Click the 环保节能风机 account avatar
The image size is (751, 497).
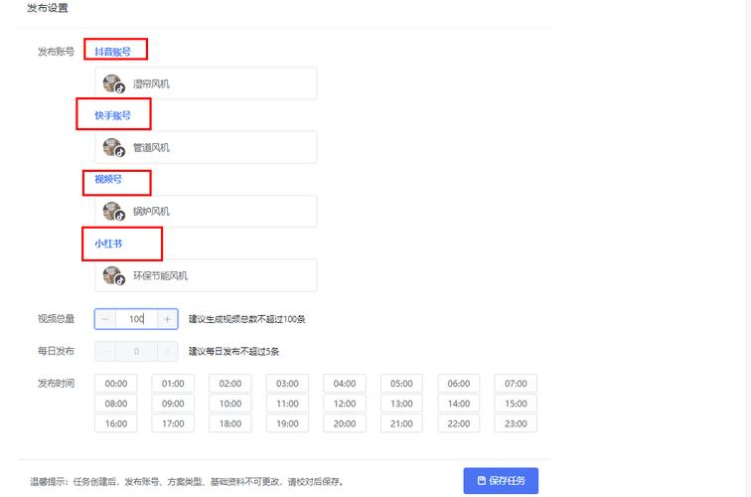113,275
